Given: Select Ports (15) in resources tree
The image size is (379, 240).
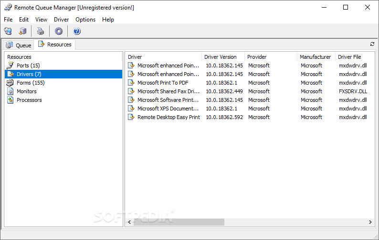Looking at the screenshot, I should (28, 65).
